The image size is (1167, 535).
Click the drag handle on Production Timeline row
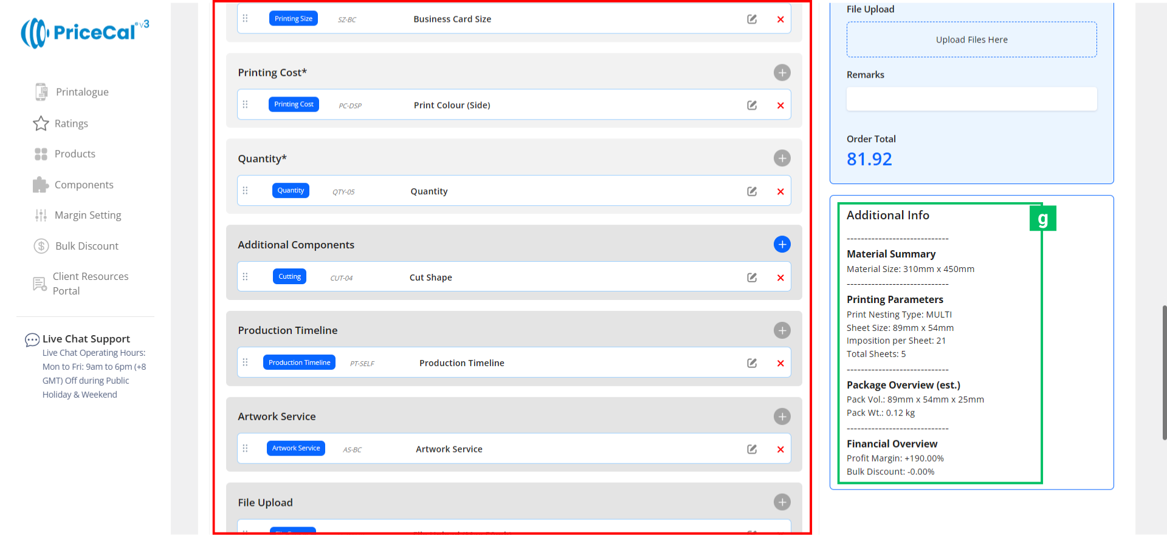246,363
